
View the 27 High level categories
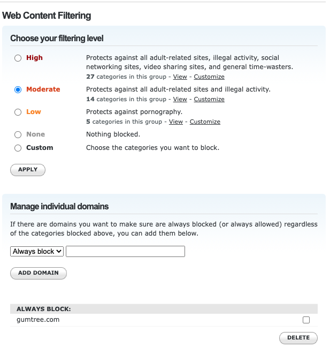180,77
